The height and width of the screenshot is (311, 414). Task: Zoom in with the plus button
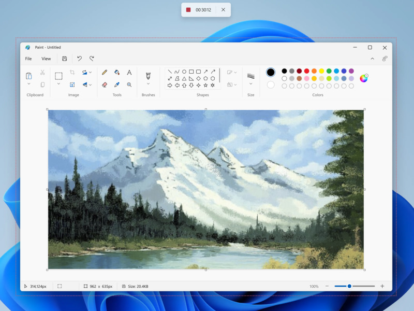[x=382, y=286]
